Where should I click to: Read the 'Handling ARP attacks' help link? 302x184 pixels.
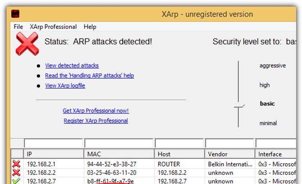point(89,75)
